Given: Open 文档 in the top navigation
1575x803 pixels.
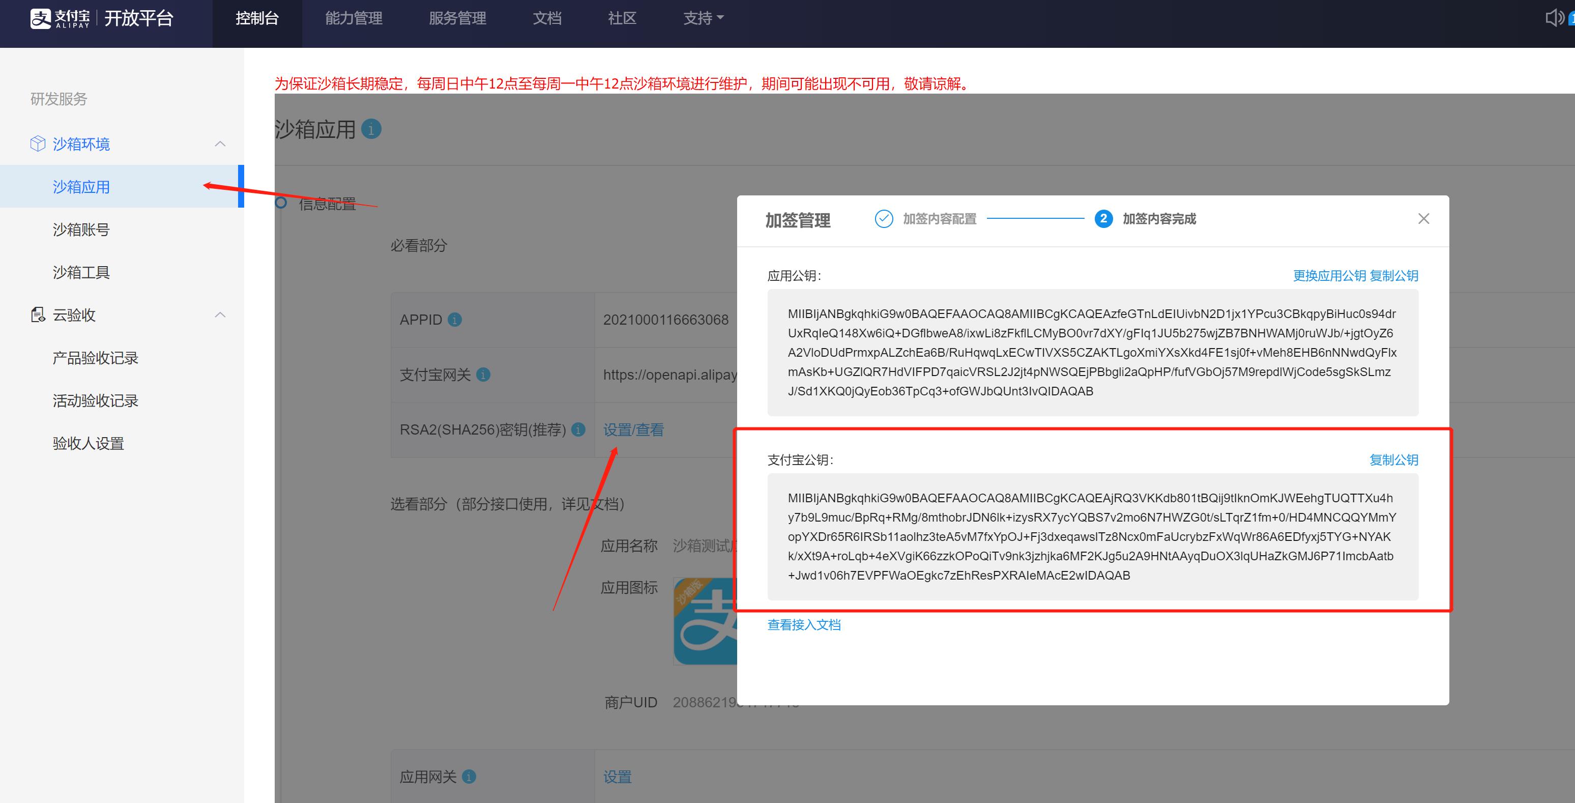Looking at the screenshot, I should click(x=546, y=18).
